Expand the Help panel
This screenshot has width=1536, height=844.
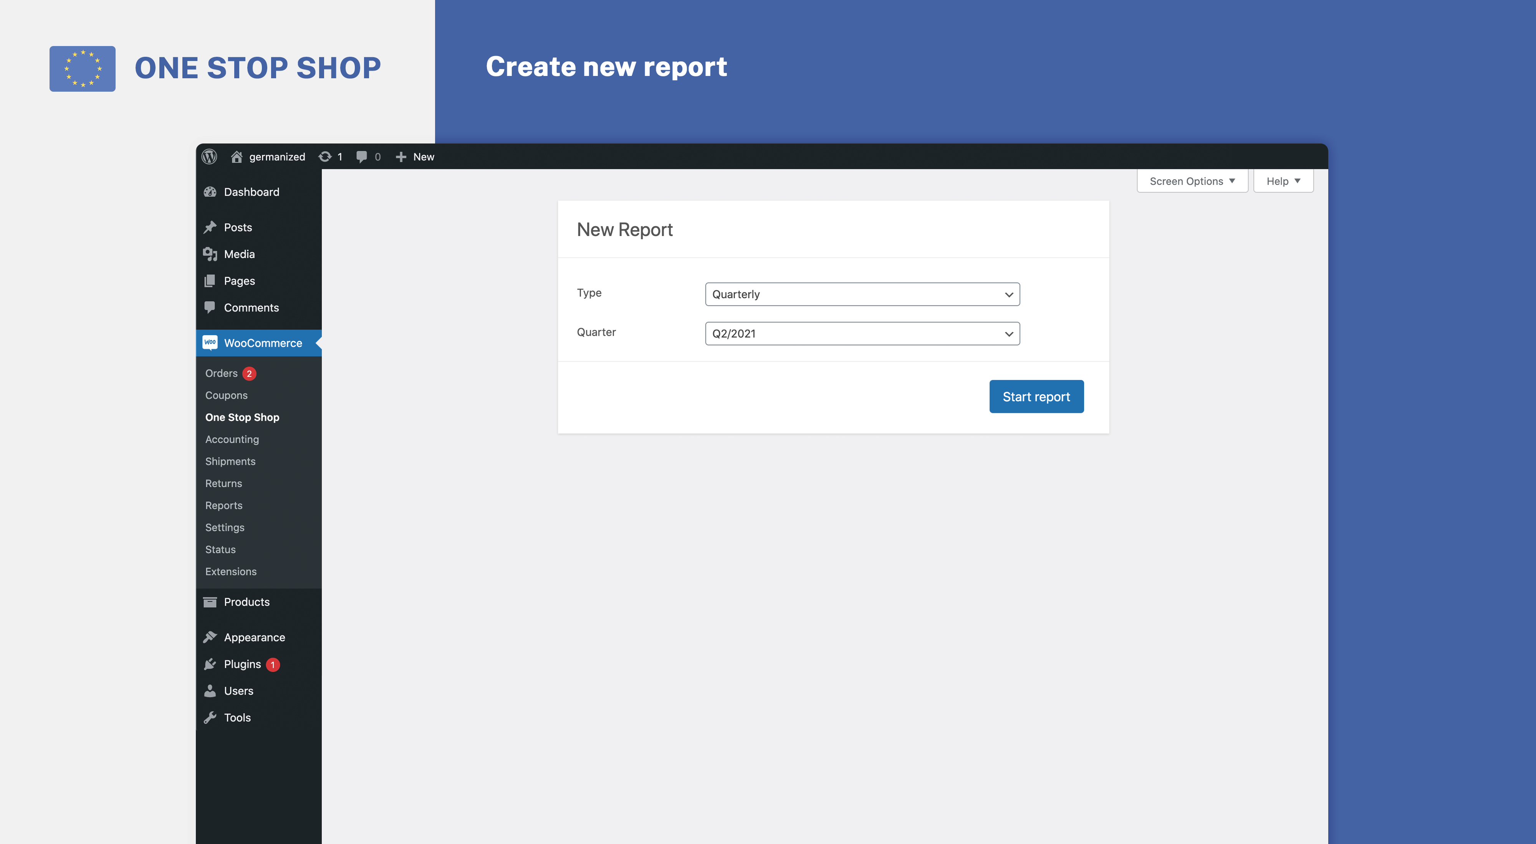(x=1283, y=181)
